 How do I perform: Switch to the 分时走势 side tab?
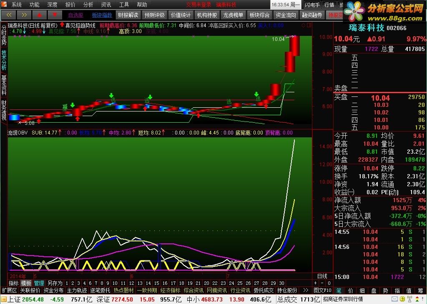[x=4, y=35]
